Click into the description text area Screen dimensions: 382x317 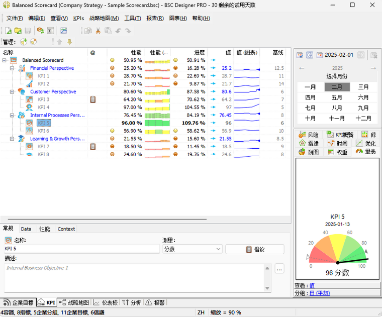coord(135,277)
